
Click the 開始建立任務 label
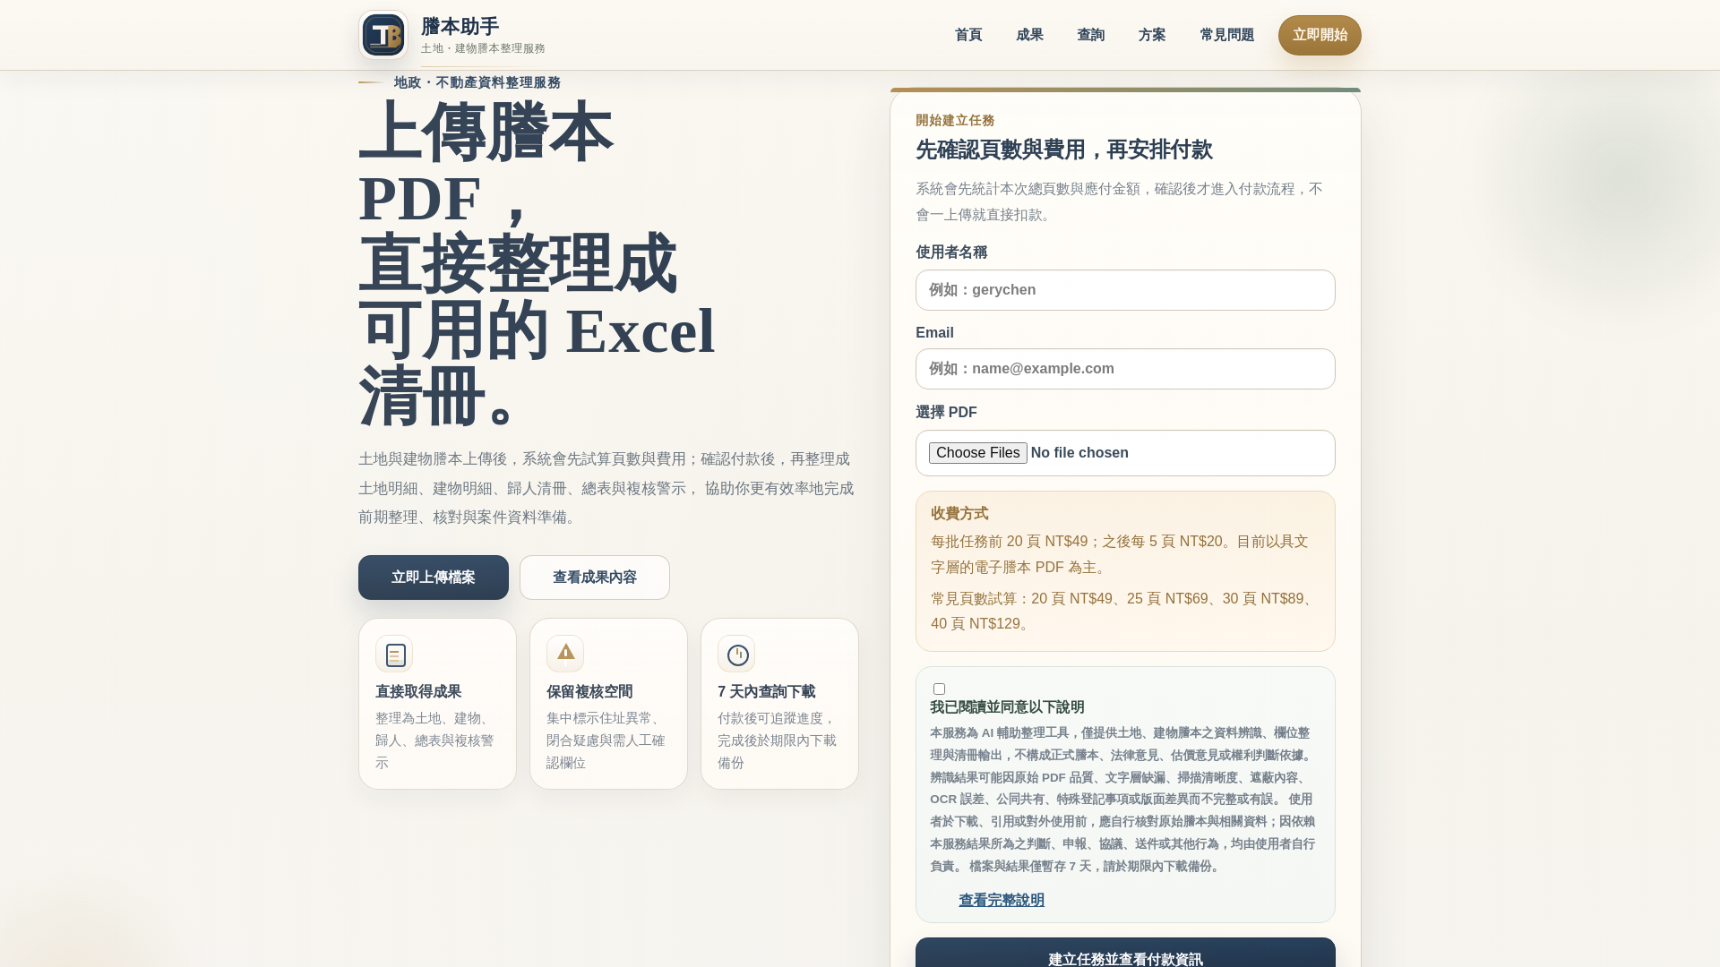pyautogui.click(x=955, y=120)
